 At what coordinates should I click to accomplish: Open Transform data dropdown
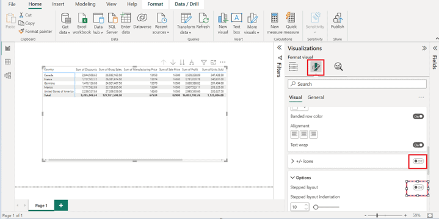186,30
